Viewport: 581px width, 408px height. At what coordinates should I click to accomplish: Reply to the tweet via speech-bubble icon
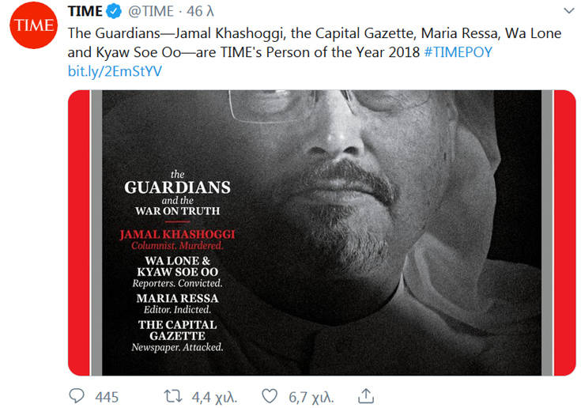77,395
